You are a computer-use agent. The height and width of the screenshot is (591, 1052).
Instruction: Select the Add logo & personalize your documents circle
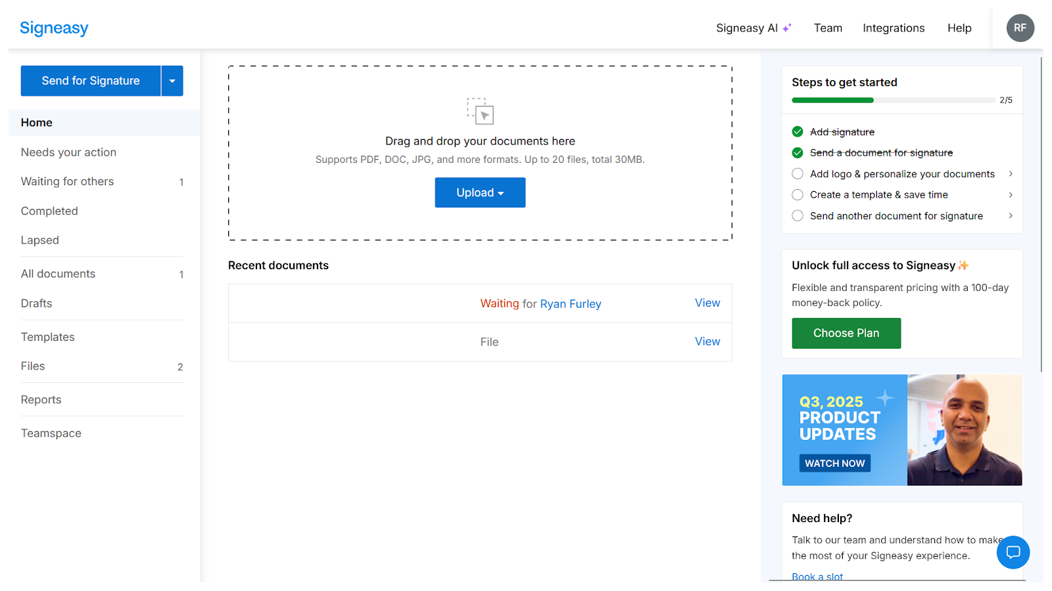(798, 173)
